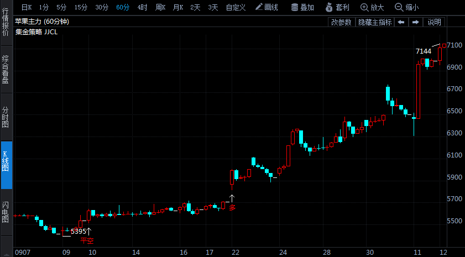Viewport: 465px width, 257px height.
Task: Click the 多 long signal marker
Action: click(x=232, y=207)
